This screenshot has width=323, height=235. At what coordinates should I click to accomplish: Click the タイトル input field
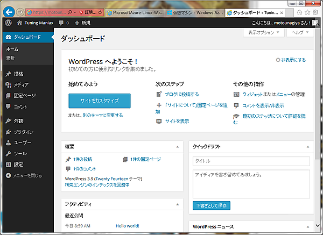pyautogui.click(x=251, y=161)
